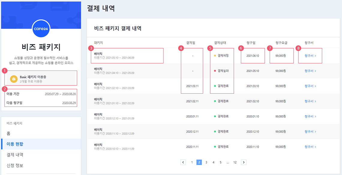Click the 패키지 column header
The width and height of the screenshot is (342, 175).
[x=98, y=43]
